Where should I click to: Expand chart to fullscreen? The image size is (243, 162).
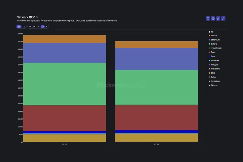(223, 19)
